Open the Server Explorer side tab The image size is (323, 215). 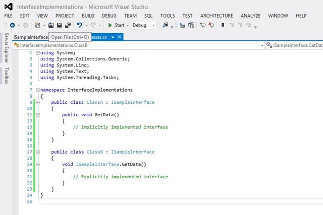click(x=7, y=48)
